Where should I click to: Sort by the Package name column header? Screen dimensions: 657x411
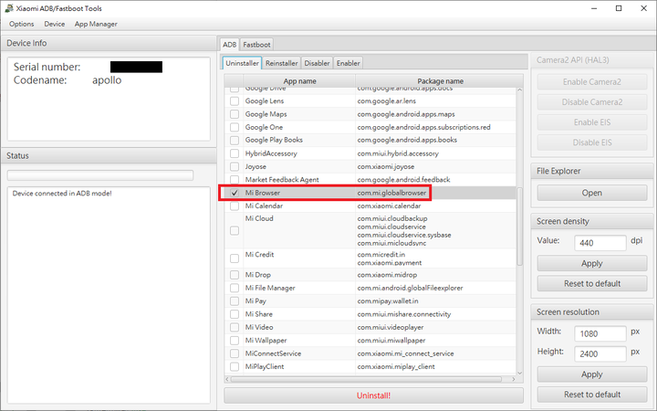(x=440, y=81)
